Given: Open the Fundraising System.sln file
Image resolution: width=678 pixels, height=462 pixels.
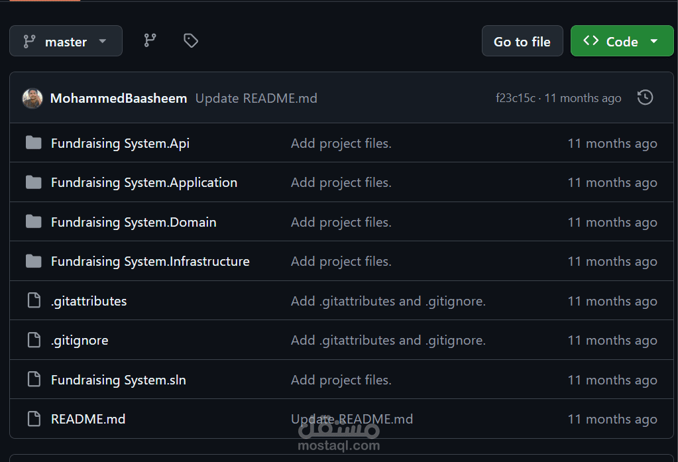Looking at the screenshot, I should click(118, 379).
